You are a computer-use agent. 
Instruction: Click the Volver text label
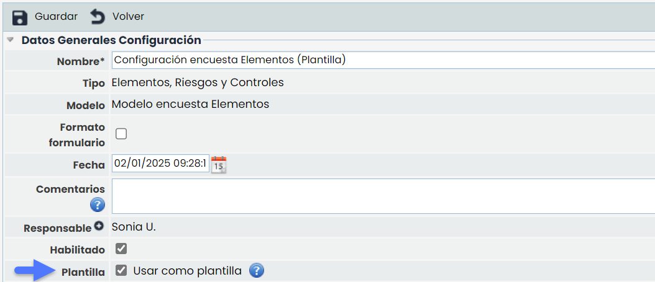click(128, 16)
